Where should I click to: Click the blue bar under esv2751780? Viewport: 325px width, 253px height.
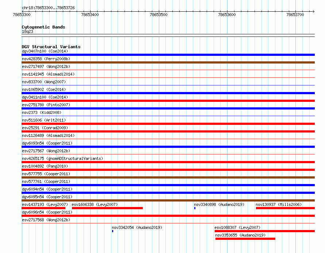(168, 108)
